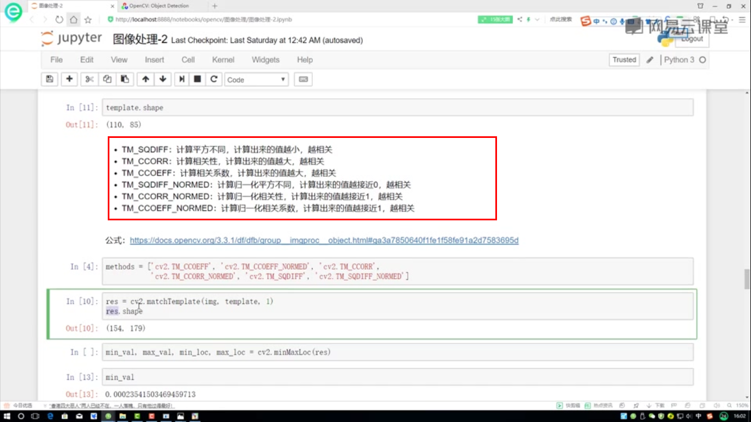Open the Widgets menu
Screen dimensions: 751x422
point(266,60)
